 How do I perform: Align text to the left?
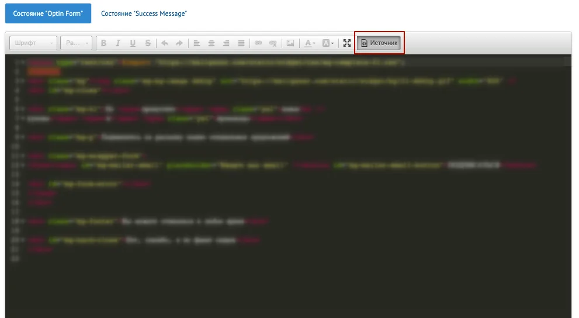(196, 43)
